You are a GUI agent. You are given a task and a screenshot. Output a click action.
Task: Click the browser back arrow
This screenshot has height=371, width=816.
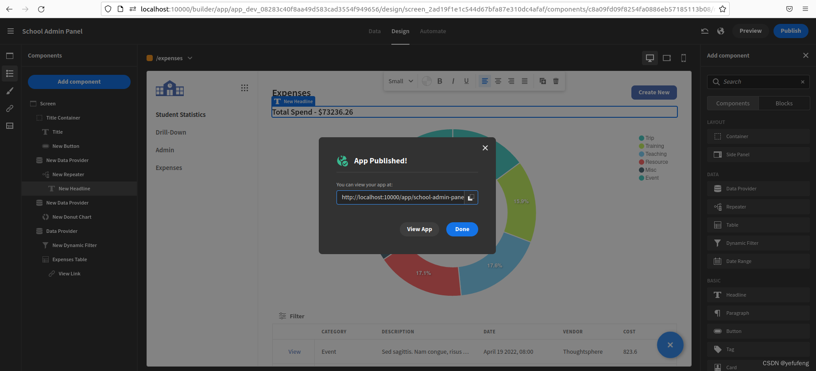9,9
